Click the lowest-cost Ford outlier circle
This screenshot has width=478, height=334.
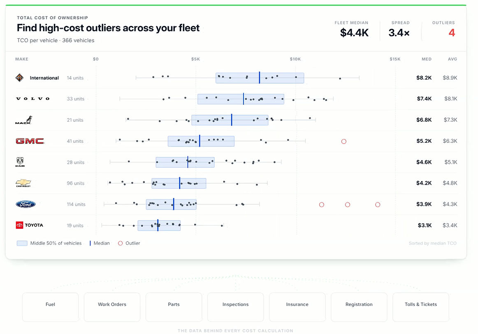(322, 205)
